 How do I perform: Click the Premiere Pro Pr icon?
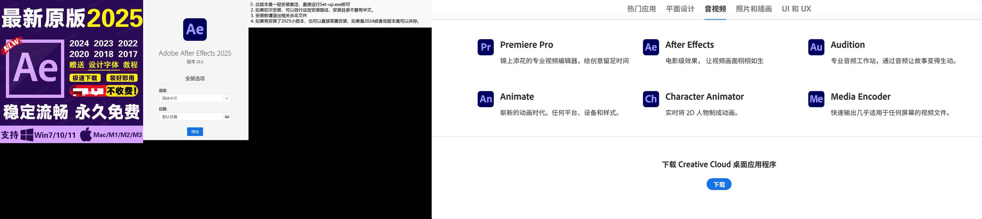485,47
